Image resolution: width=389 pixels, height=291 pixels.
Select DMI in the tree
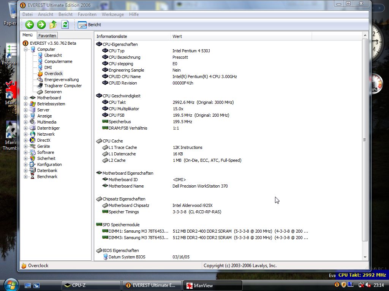coord(48,67)
